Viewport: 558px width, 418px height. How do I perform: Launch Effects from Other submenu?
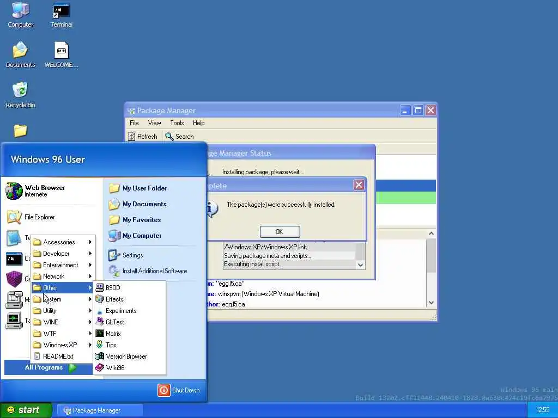click(x=130, y=299)
